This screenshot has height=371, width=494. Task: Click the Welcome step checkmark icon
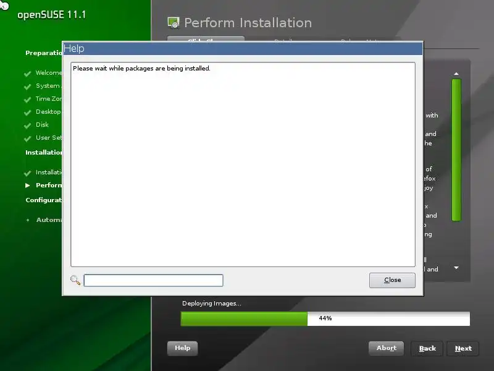27,74
